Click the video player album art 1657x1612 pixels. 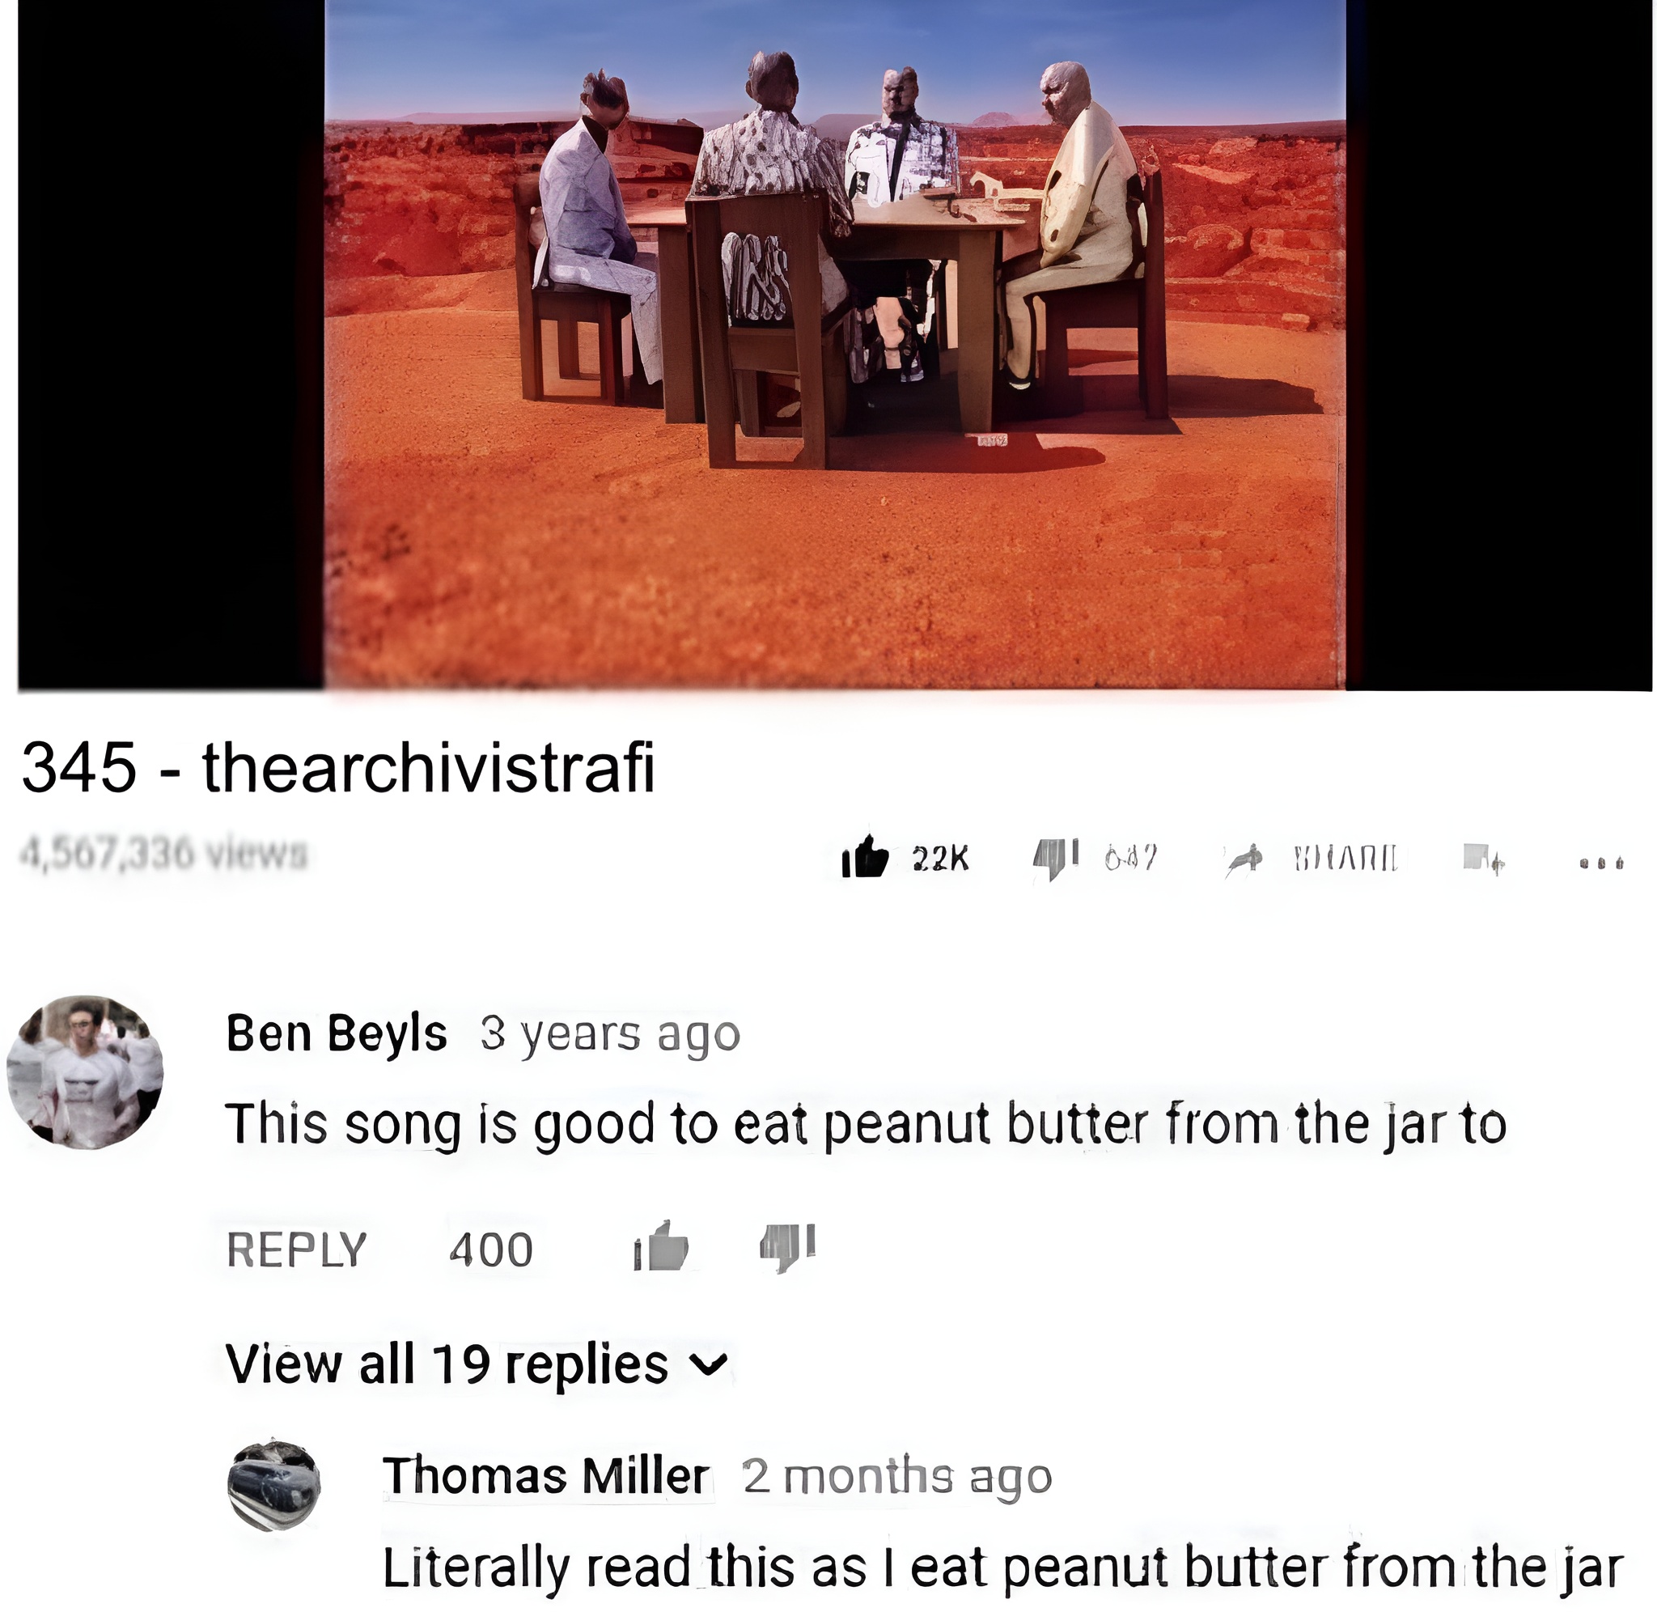834,344
